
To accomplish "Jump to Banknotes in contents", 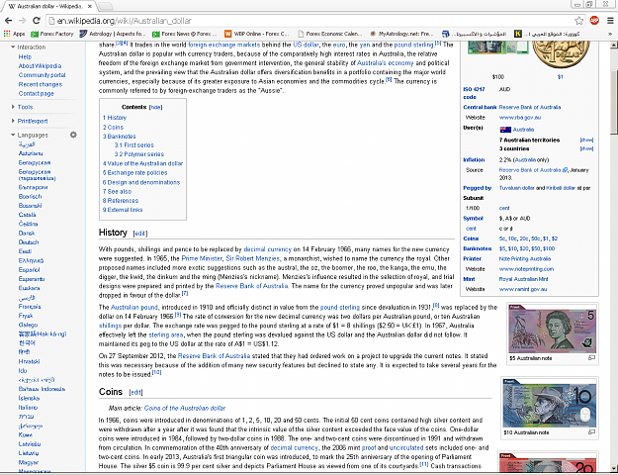I will 120,137.
